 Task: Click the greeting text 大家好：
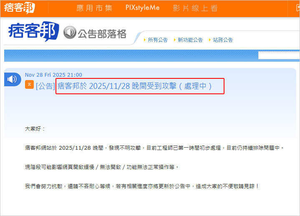[x=35, y=129]
